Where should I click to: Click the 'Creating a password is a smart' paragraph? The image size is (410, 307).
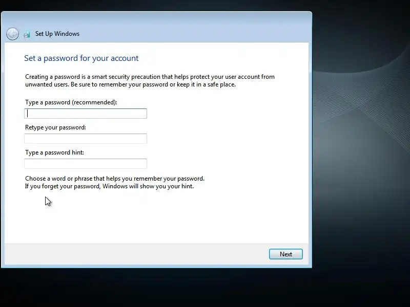pos(150,80)
